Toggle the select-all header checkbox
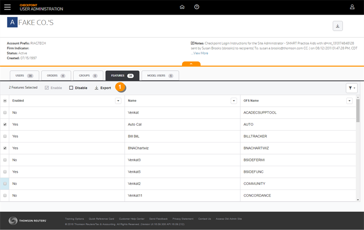Viewport: 364px width, 230px height. click(x=5, y=101)
